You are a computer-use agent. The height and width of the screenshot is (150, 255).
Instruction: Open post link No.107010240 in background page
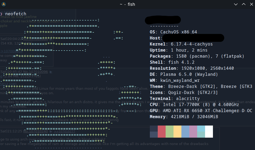tap(35, 131)
